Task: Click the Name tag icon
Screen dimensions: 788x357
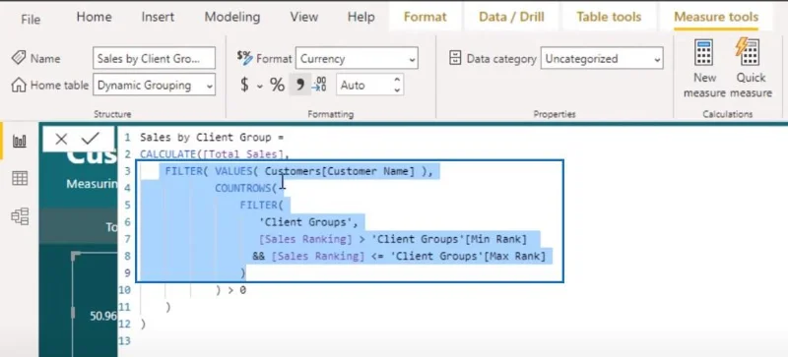Action: pyautogui.click(x=19, y=58)
